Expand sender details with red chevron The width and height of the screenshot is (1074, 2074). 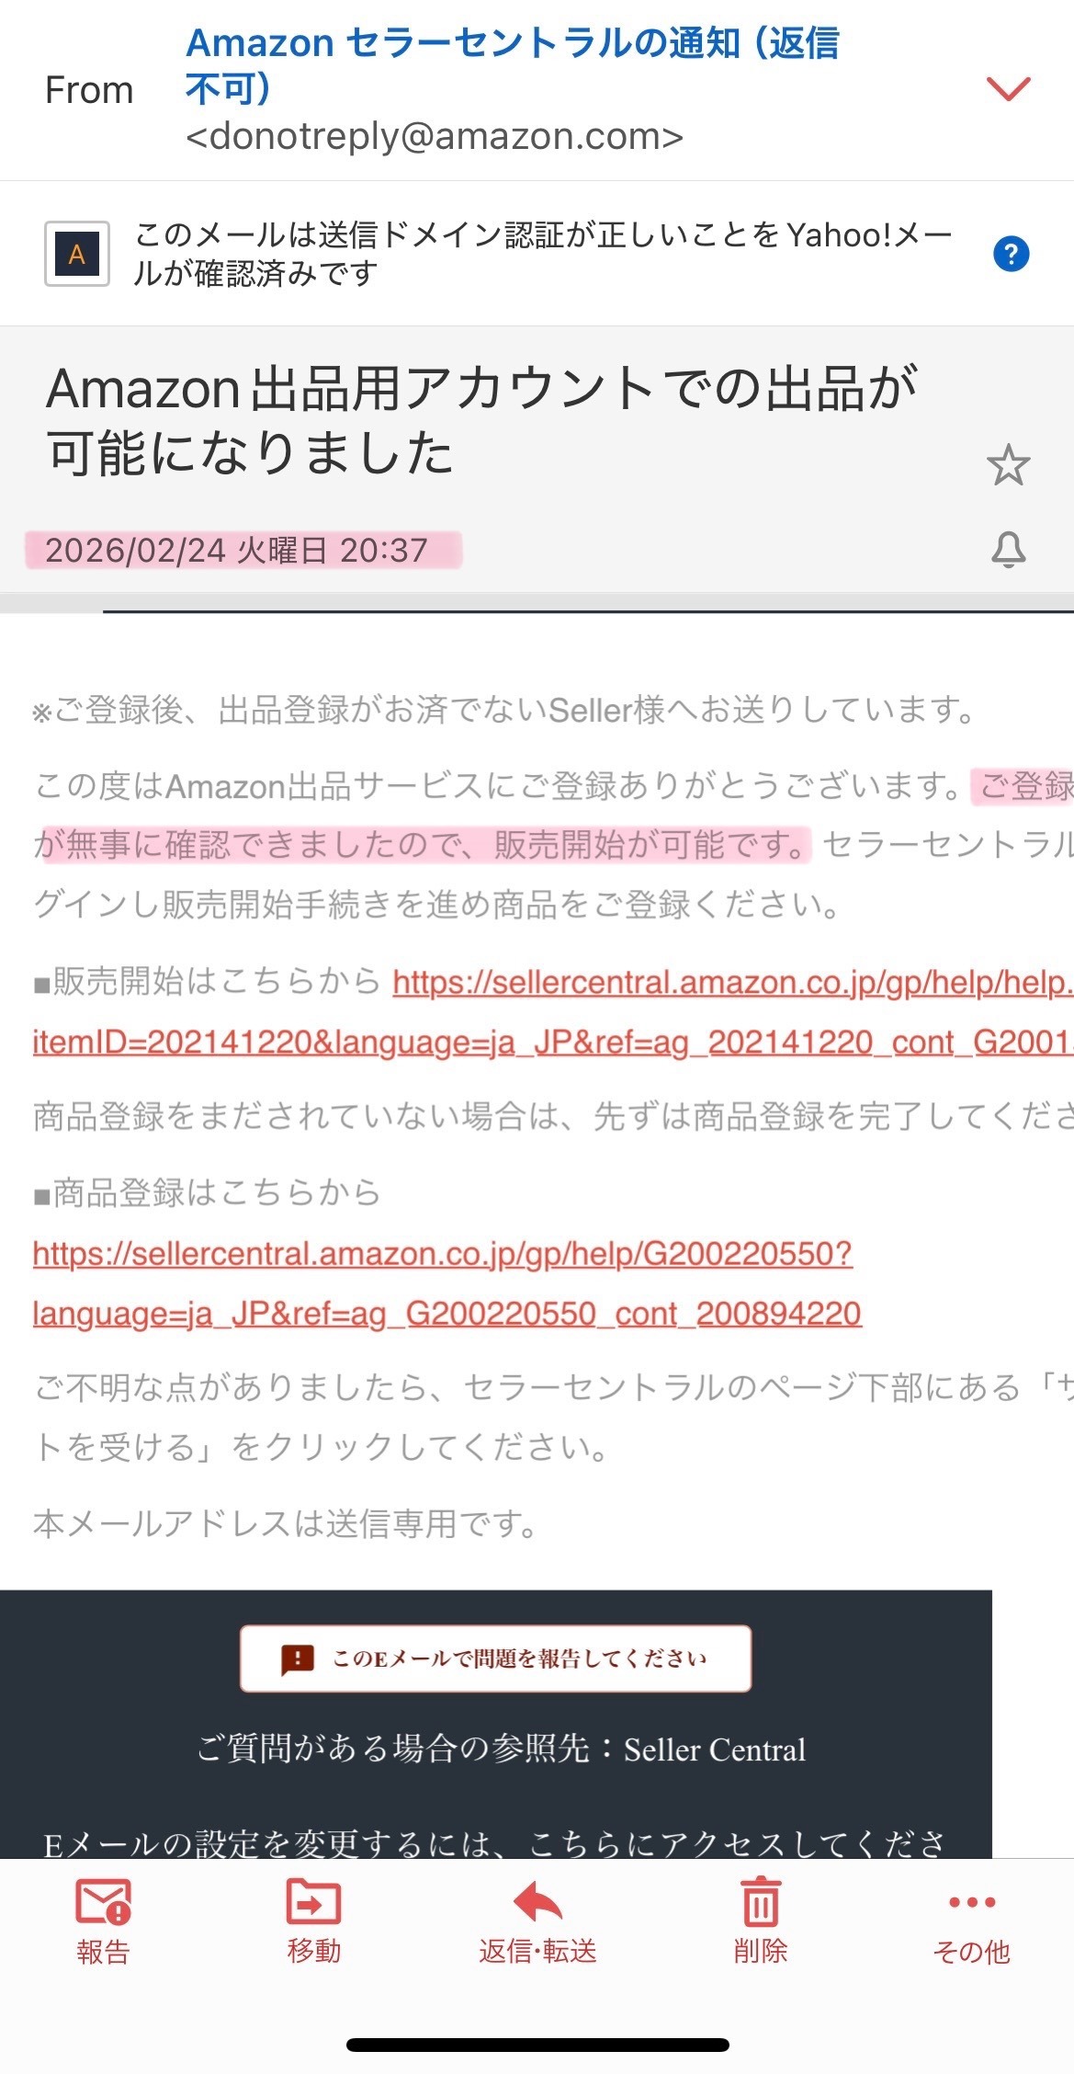pos(1008,89)
